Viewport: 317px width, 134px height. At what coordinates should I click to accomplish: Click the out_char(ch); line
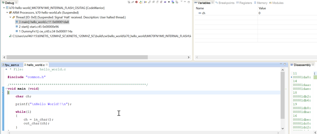(x=37, y=123)
